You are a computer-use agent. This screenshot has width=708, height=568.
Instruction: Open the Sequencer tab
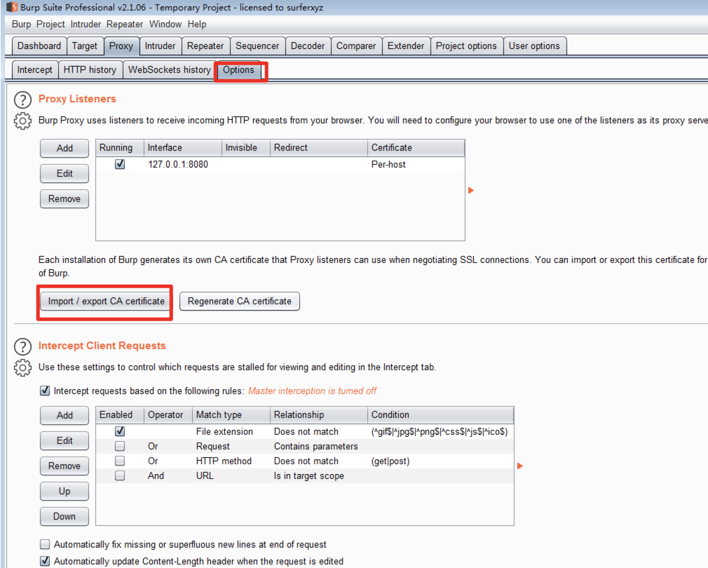257,46
